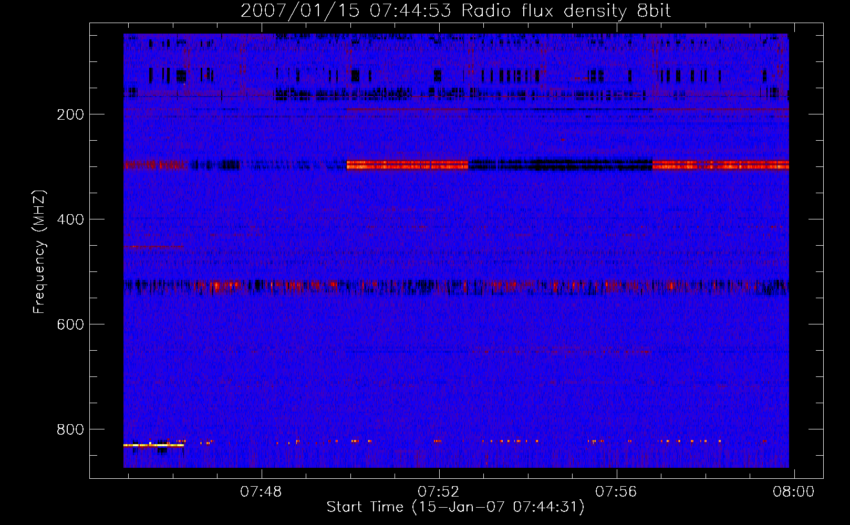Click the 200 frequency tick label
850x525 pixels.
pos(70,114)
